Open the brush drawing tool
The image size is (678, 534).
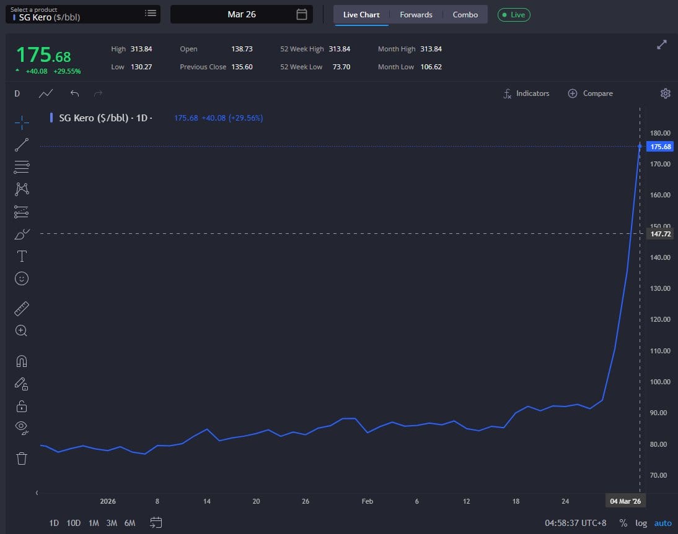(22, 234)
